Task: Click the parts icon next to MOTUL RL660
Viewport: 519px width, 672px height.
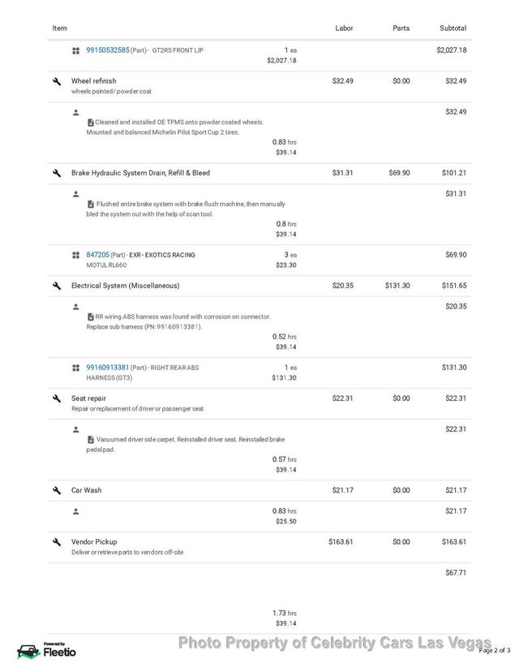Action: 75,255
